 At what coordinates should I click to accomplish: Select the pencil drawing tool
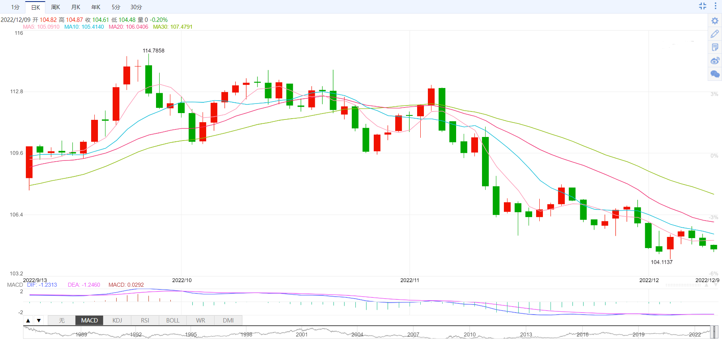click(x=715, y=34)
